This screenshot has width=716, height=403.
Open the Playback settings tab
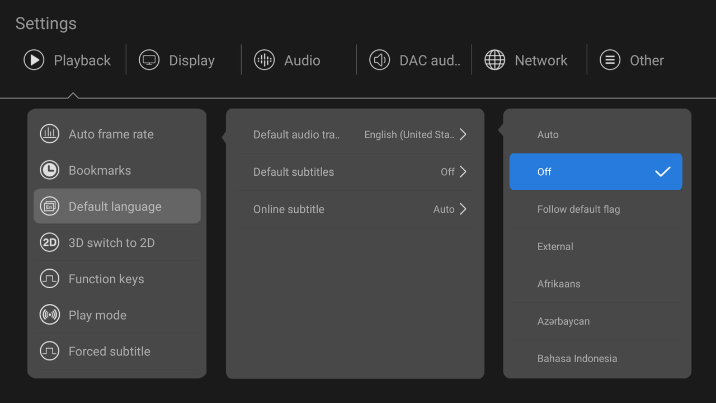[68, 60]
